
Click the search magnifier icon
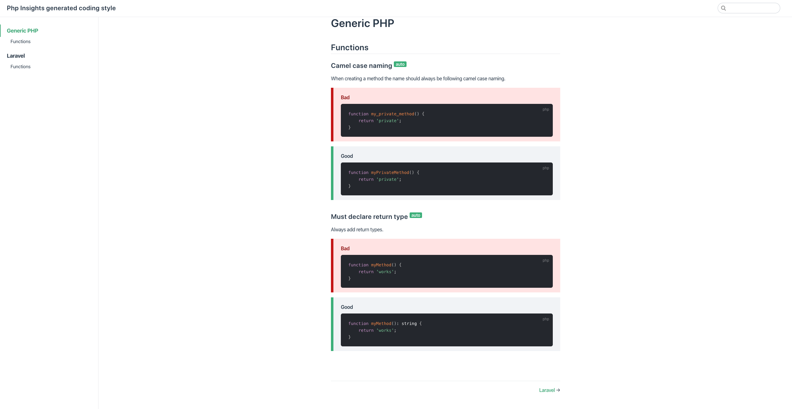[x=723, y=8]
